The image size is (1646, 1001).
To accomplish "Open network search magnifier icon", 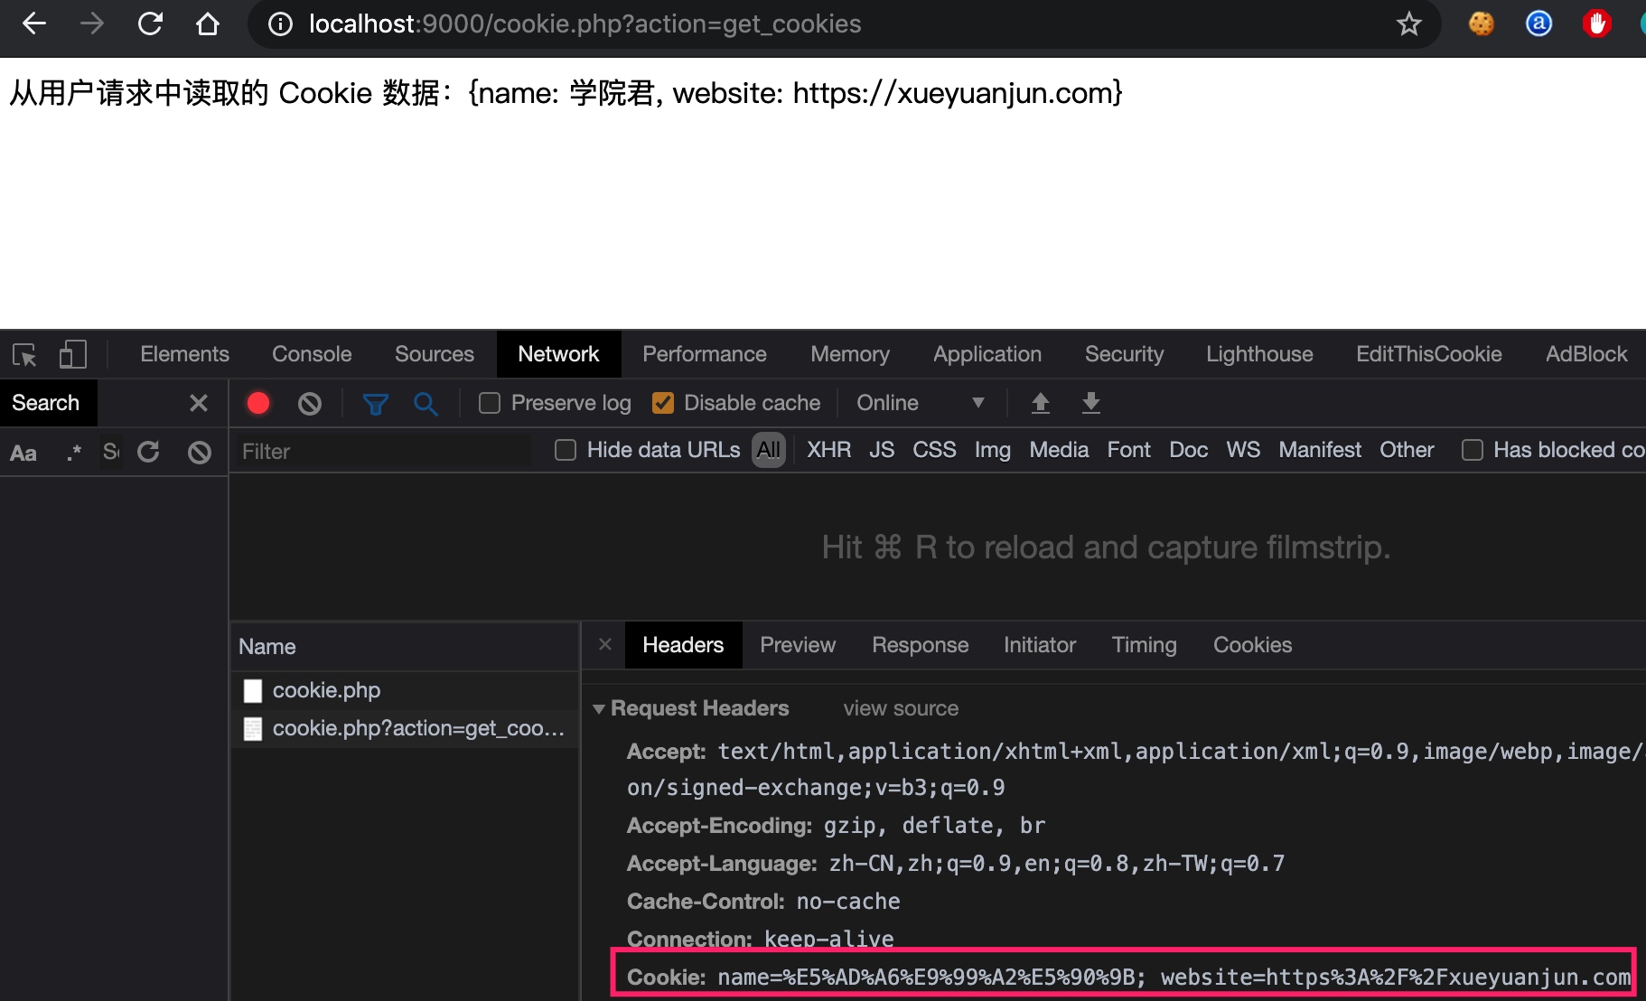I will click(x=426, y=403).
